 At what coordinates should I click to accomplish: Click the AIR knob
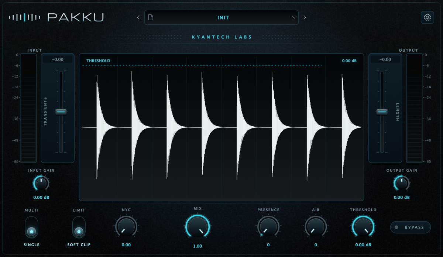coord(316,227)
